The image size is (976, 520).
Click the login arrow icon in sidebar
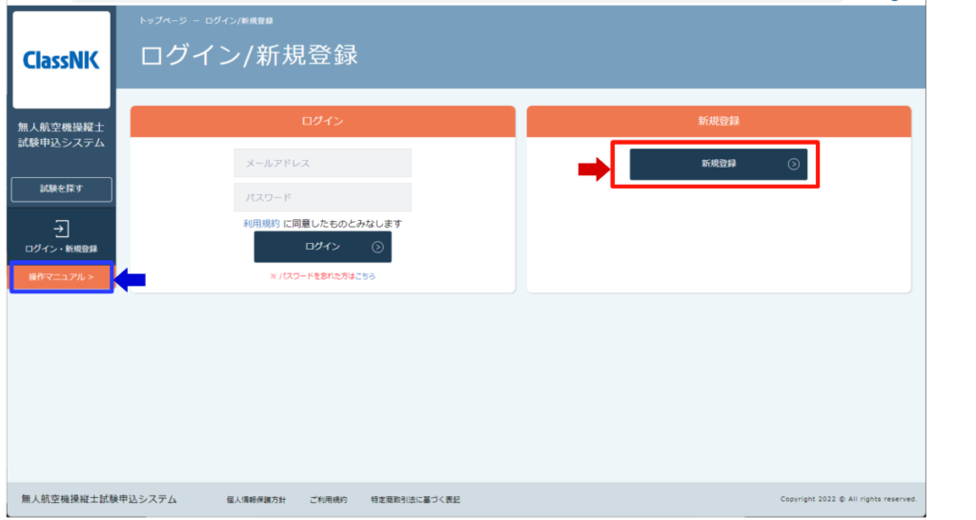(61, 229)
